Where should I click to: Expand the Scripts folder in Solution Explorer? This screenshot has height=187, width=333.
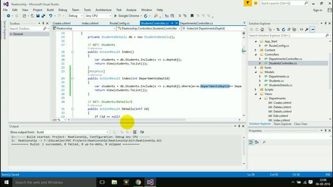tap(255, 90)
